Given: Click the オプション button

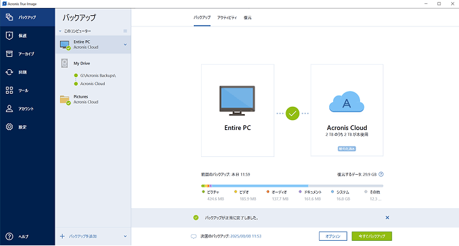Looking at the screenshot, I should [x=333, y=236].
